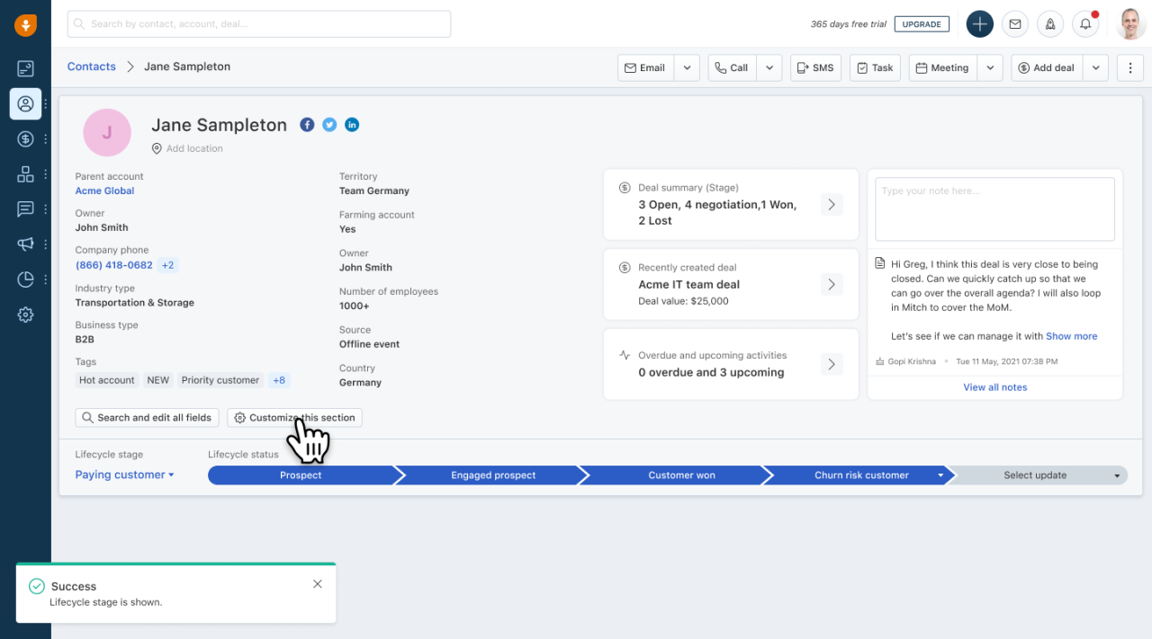The width and height of the screenshot is (1152, 639).
Task: Click the notification bell icon
Action: (1085, 24)
